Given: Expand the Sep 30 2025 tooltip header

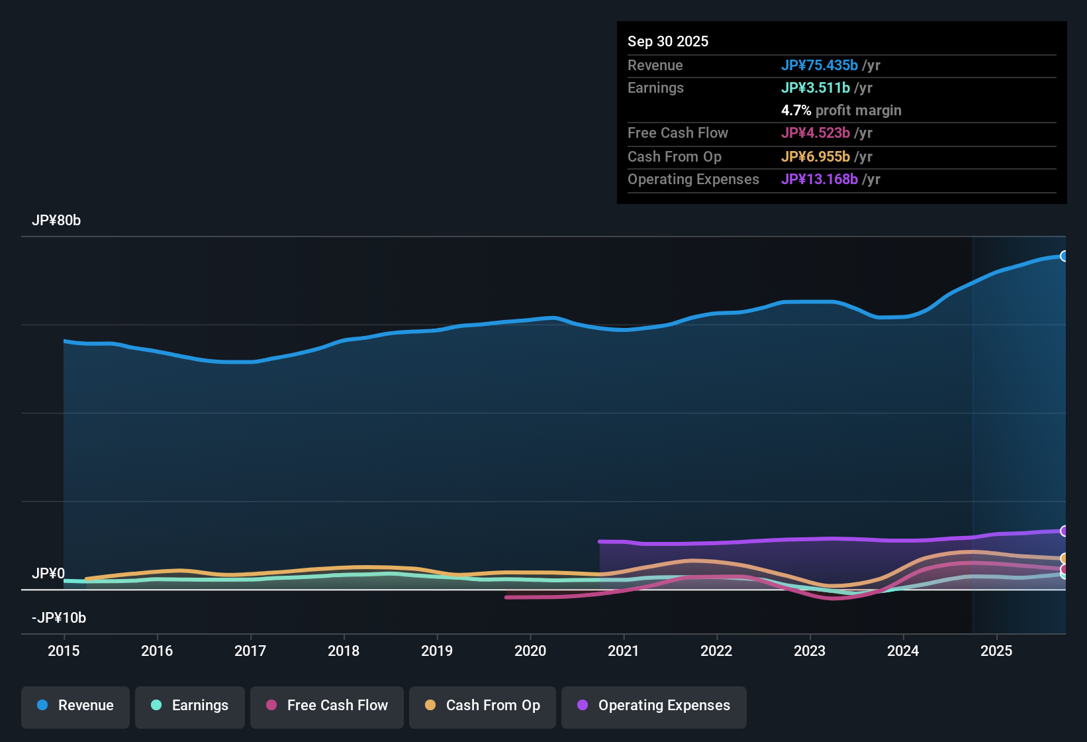Looking at the screenshot, I should (668, 41).
